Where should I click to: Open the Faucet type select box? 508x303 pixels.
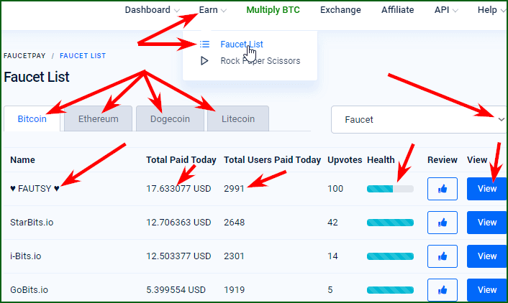pyautogui.click(x=419, y=120)
